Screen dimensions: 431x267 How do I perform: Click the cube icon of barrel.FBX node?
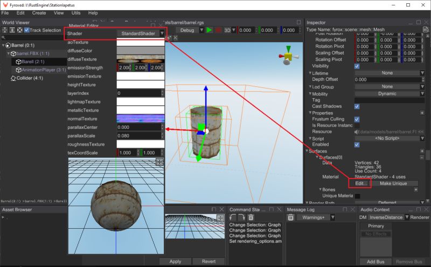click(13, 54)
